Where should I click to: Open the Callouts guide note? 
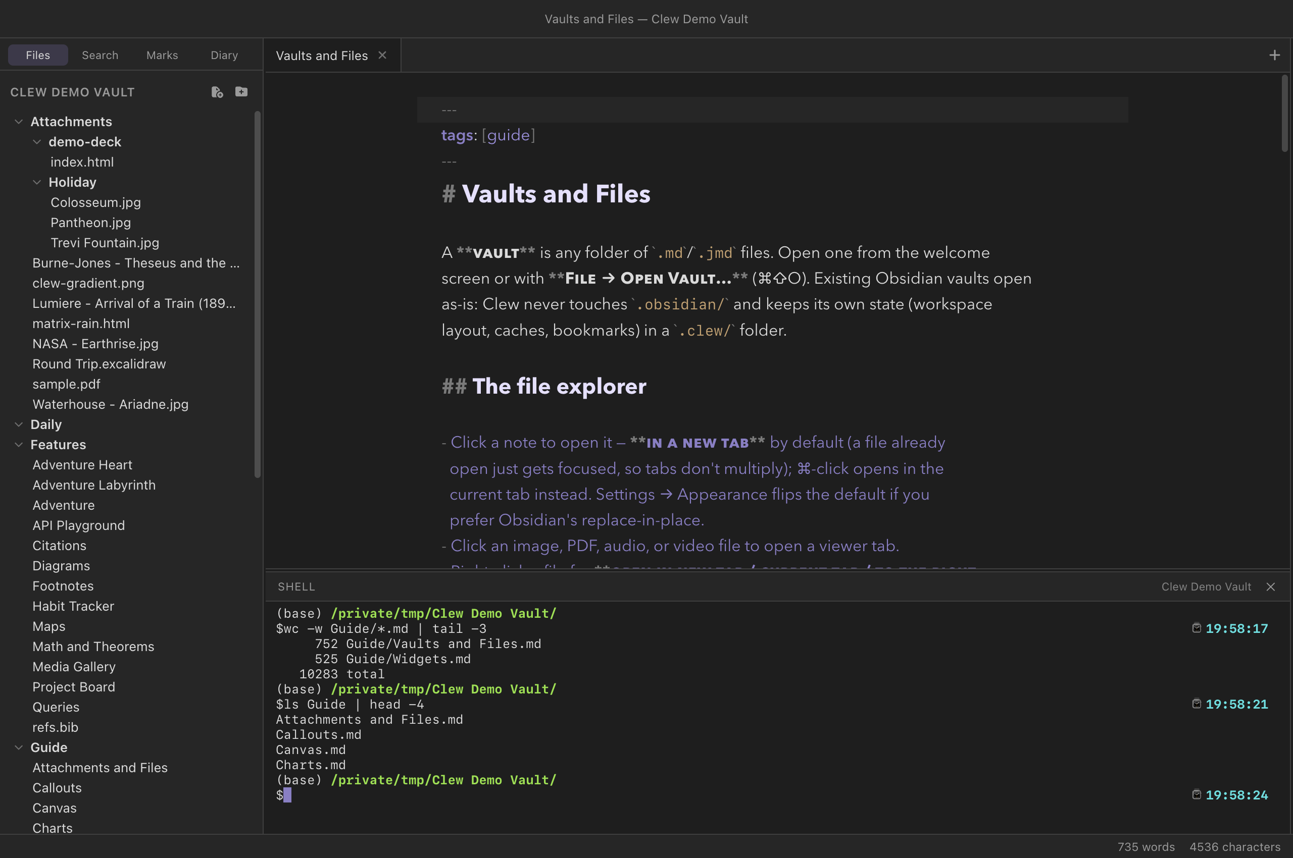(57, 788)
